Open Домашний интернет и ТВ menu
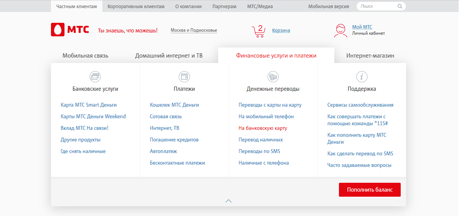The width and height of the screenshot is (459, 216). 169,56
